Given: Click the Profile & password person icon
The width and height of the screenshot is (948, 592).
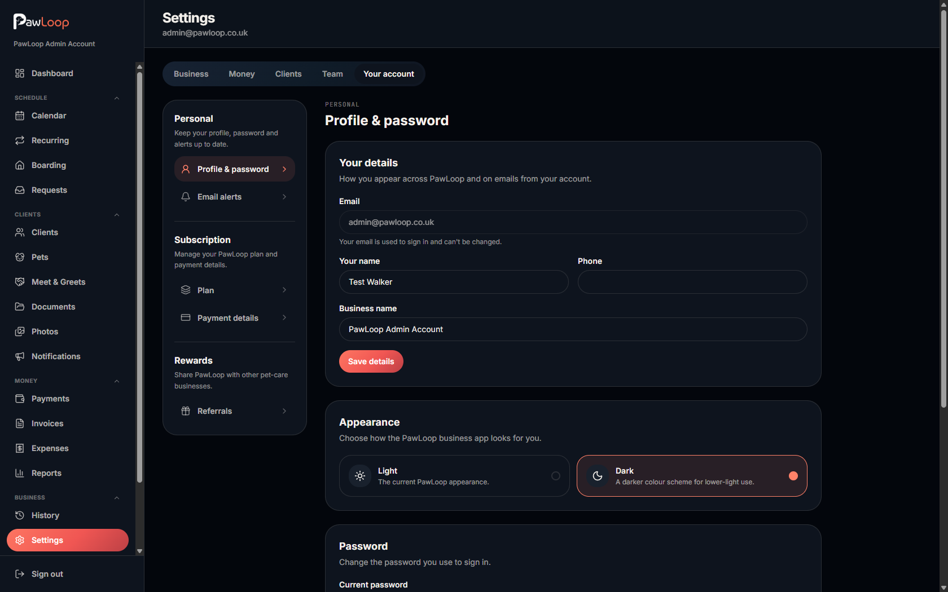Looking at the screenshot, I should (x=186, y=169).
